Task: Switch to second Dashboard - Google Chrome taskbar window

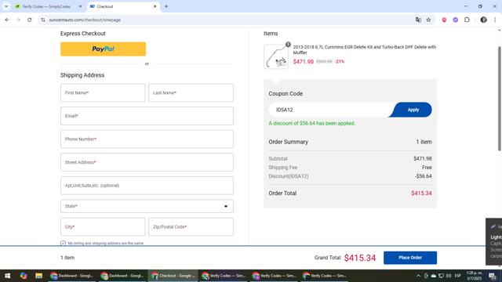Action: pos(122,276)
